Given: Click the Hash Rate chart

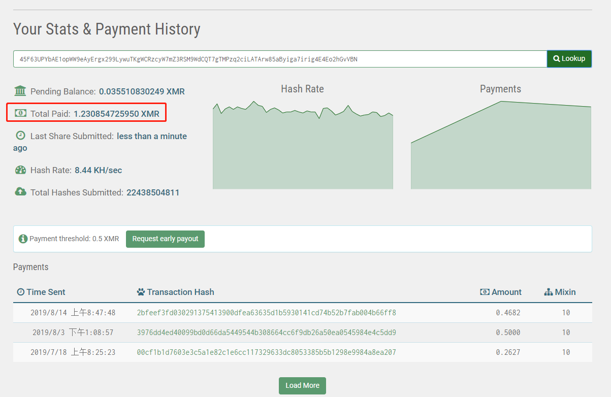Looking at the screenshot, I should pos(303,145).
